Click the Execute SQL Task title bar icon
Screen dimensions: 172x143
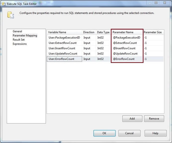coord(4,4)
